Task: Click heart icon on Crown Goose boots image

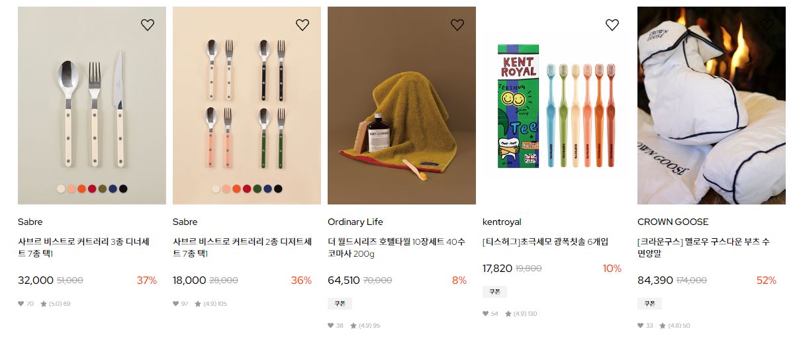Action: (767, 24)
